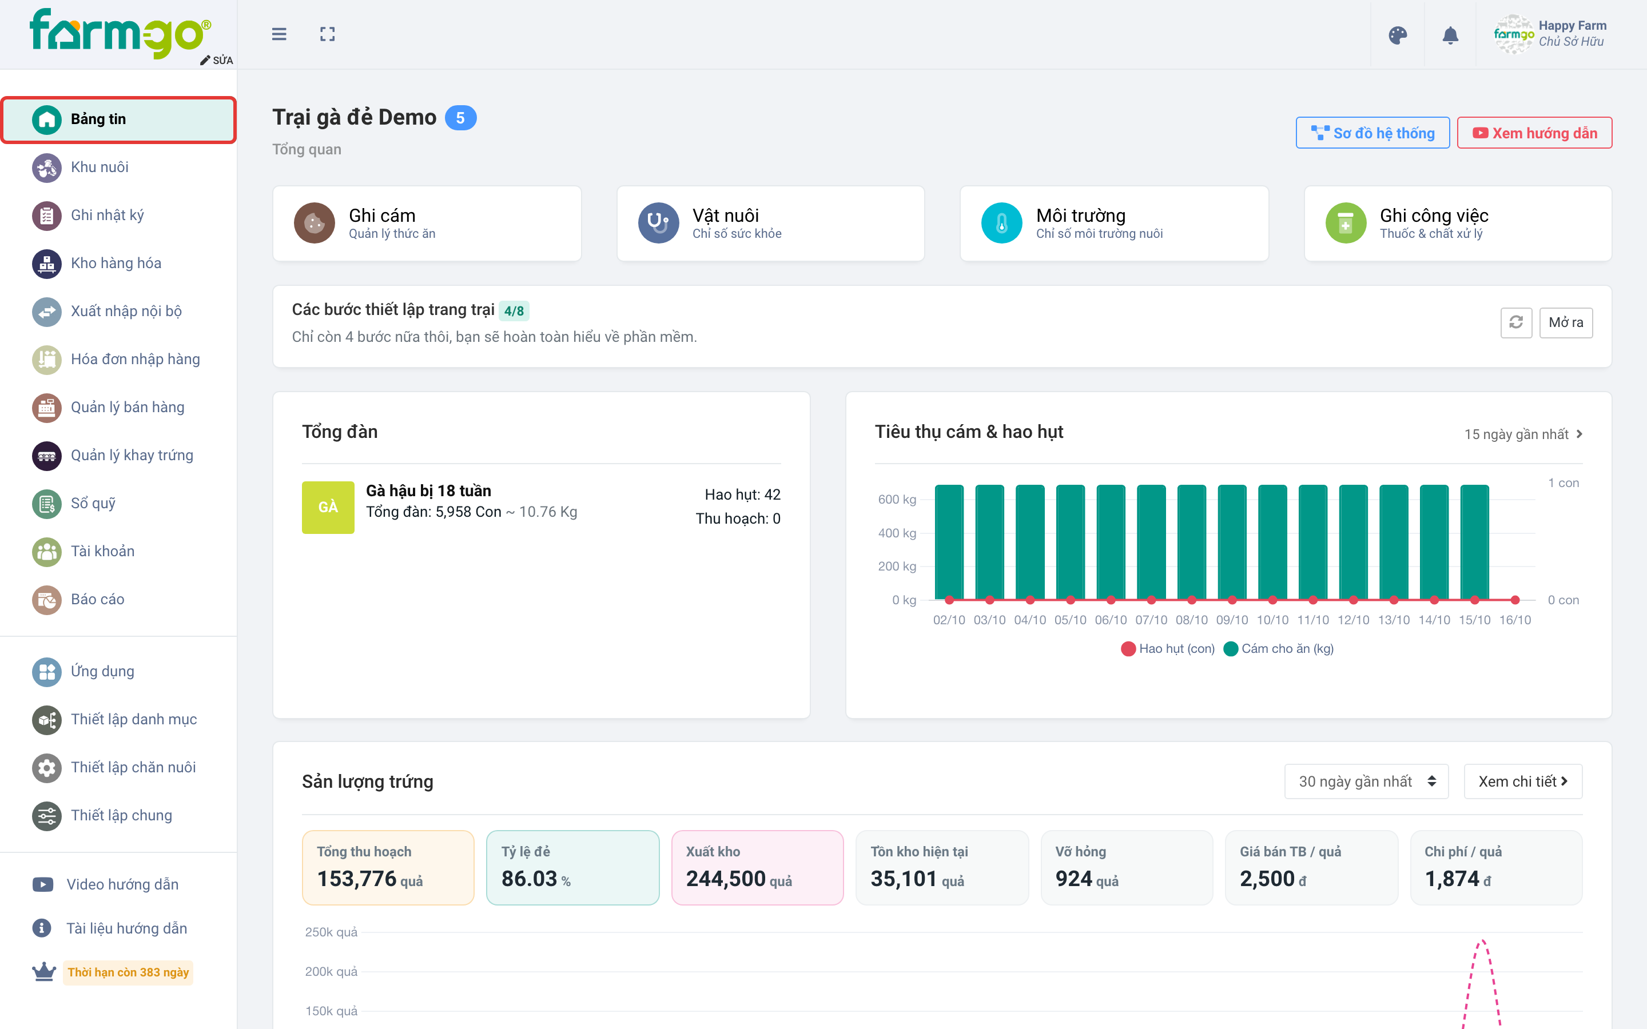Click the Xem hướng dẫn button
Screen dimensions: 1647x1029
[1534, 133]
